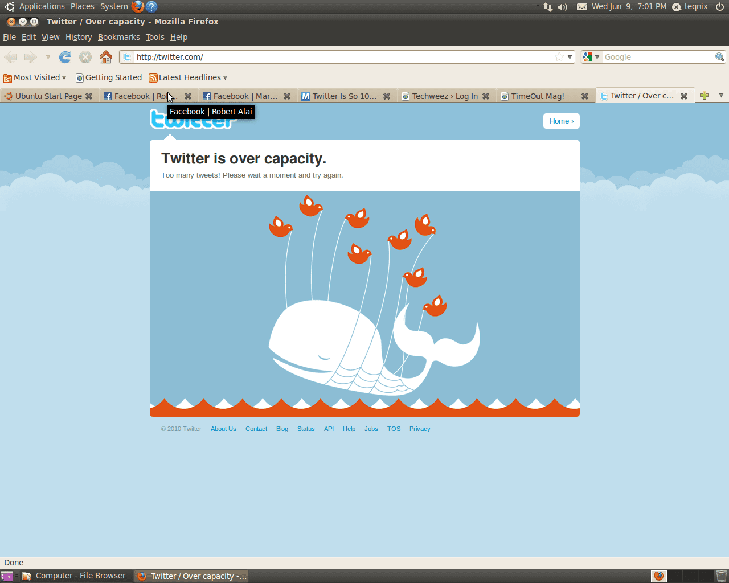Close the Facebook | Mar... tab

[287, 96]
